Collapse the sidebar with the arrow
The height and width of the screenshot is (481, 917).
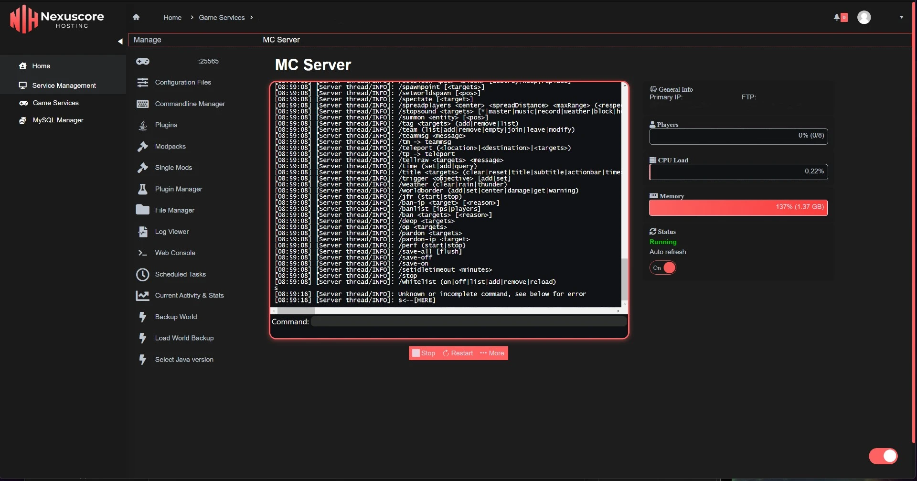[120, 42]
